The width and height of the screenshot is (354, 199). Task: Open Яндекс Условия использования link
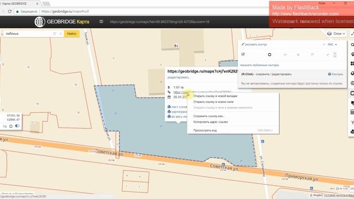(x=339, y=195)
